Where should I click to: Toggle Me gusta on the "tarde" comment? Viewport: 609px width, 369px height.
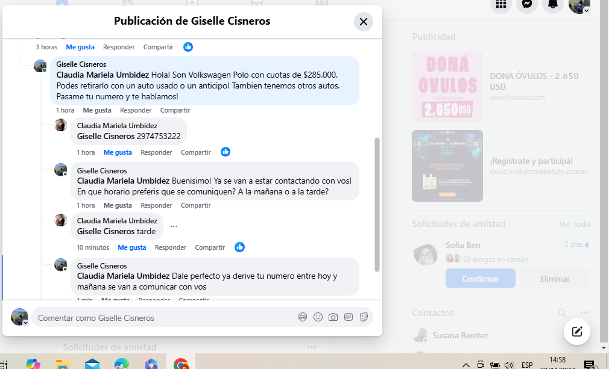132,247
